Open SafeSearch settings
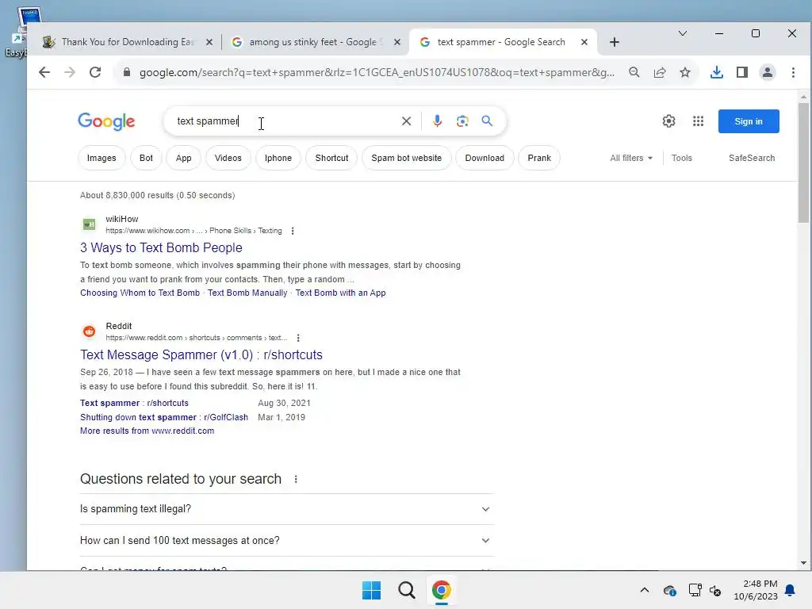Screen dimensions: 812x609 coord(752,158)
